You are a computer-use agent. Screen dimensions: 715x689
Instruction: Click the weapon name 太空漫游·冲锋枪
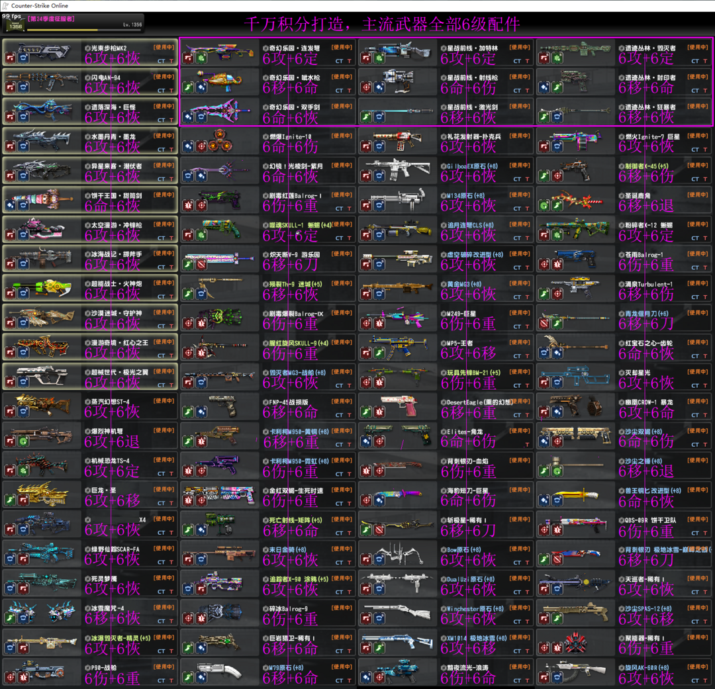click(x=117, y=225)
